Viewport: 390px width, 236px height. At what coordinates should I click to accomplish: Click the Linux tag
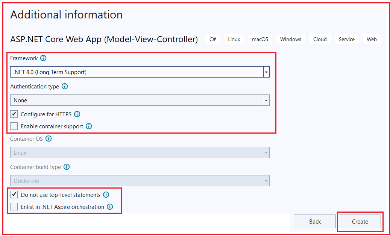coord(234,39)
